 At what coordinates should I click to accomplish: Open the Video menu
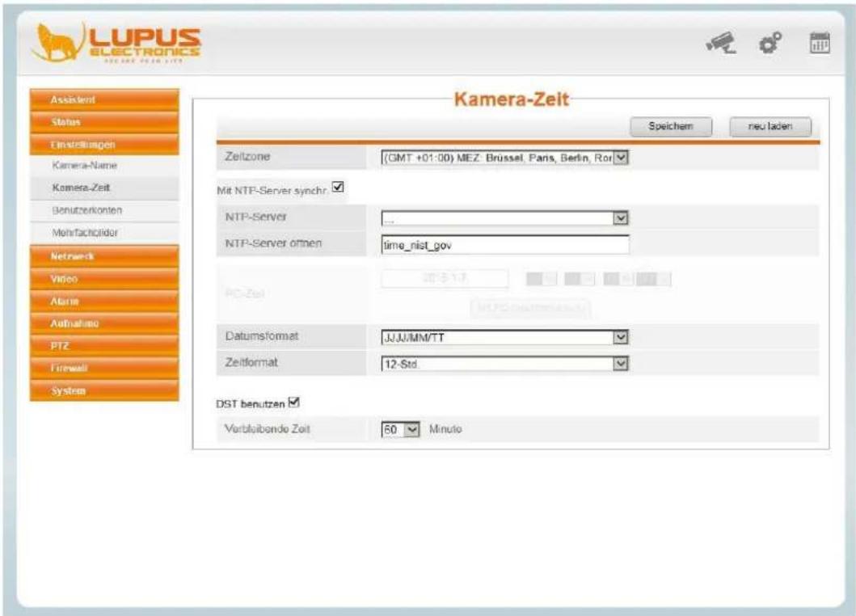pos(104,279)
